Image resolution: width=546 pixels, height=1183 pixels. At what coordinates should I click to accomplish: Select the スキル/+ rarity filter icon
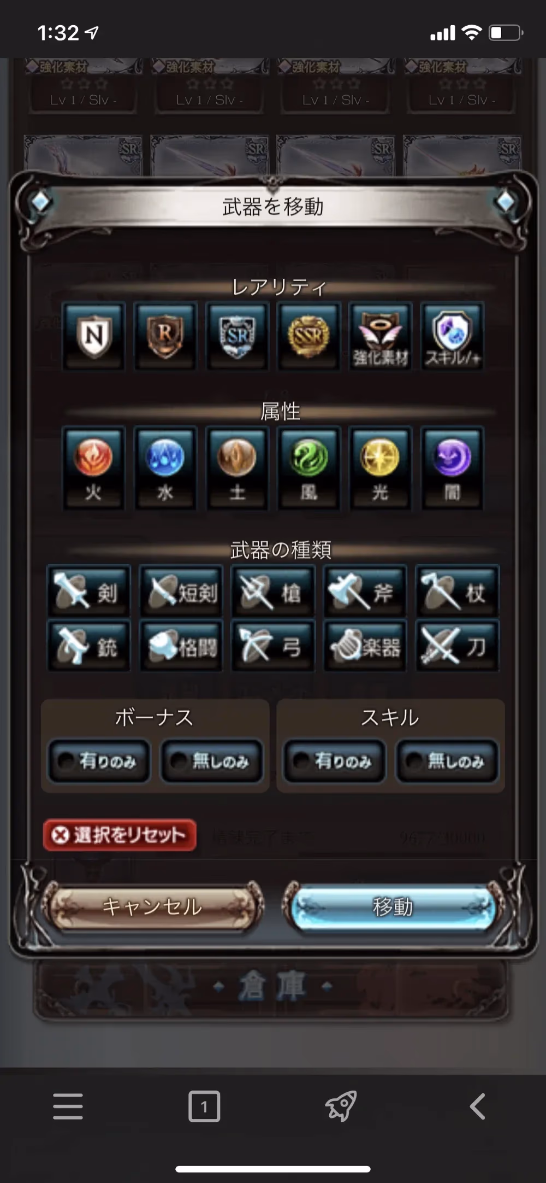tap(452, 336)
